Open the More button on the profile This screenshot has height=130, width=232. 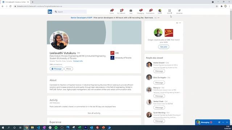point(69,69)
